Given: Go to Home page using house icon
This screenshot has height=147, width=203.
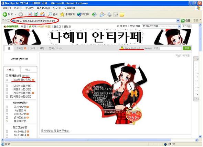Looking at the screenshot, I should click(42, 14).
